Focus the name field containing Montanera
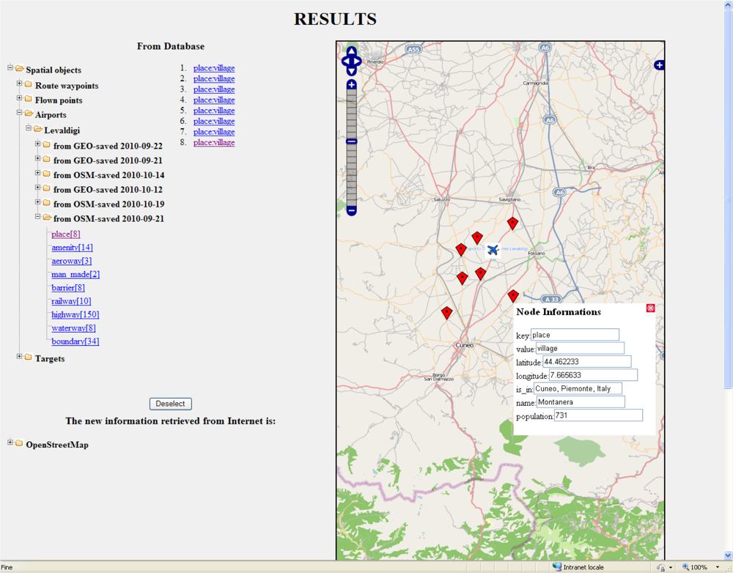Image resolution: width=733 pixels, height=573 pixels. [x=581, y=402]
